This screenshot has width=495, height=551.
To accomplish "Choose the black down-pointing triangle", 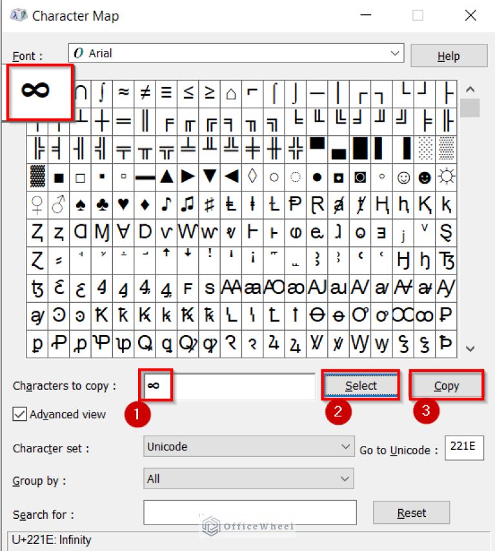I will tap(209, 177).
